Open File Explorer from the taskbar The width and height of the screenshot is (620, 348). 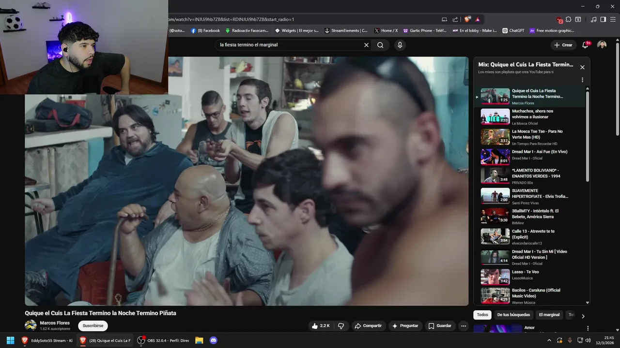click(x=199, y=340)
